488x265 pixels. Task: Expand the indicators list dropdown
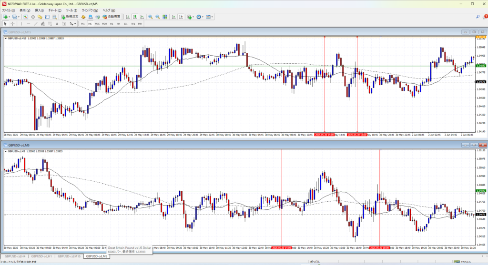193,17
